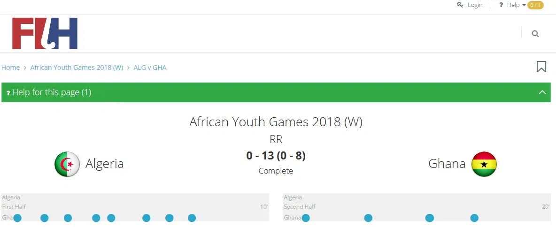Click the question mark icon beside Help
This screenshot has width=556, height=227.
click(501, 5)
